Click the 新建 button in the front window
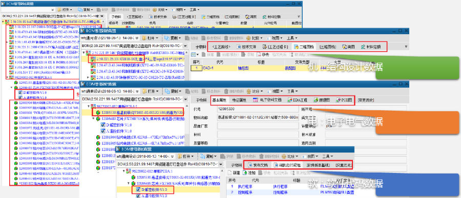Screen dimensions: 461x198 (234, 172)
